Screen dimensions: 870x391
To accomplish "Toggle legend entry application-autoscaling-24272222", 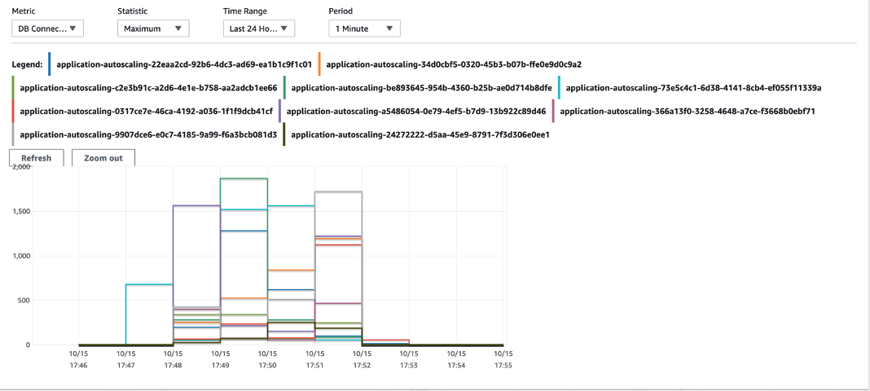I will 420,134.
